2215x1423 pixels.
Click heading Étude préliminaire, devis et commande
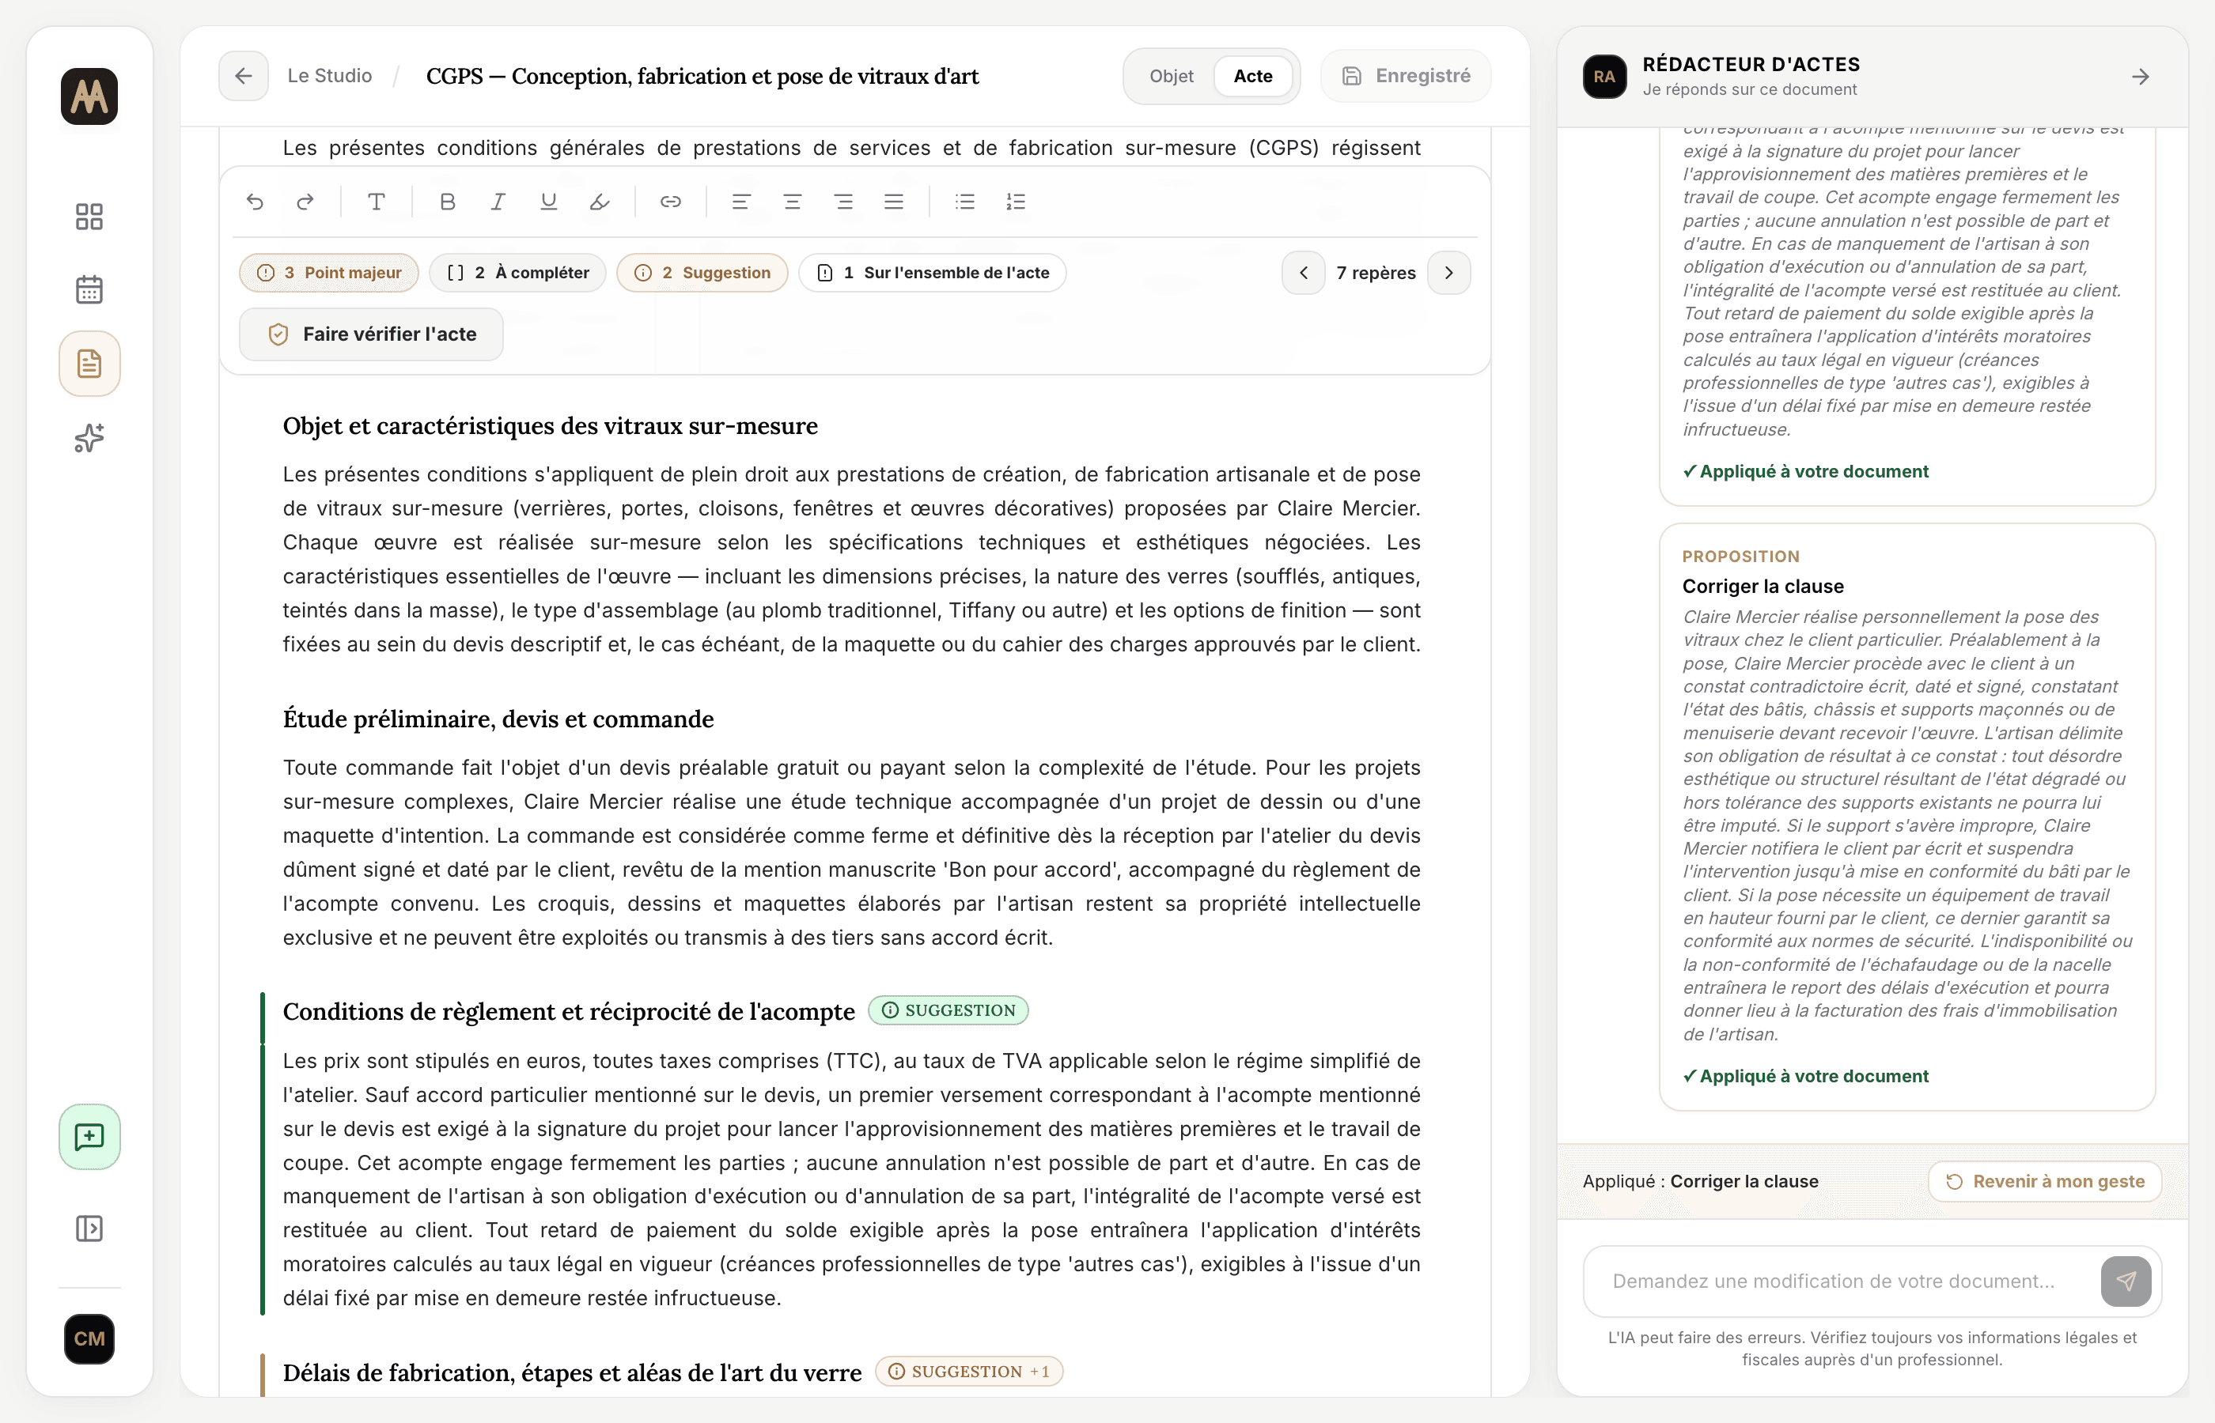pos(498,719)
